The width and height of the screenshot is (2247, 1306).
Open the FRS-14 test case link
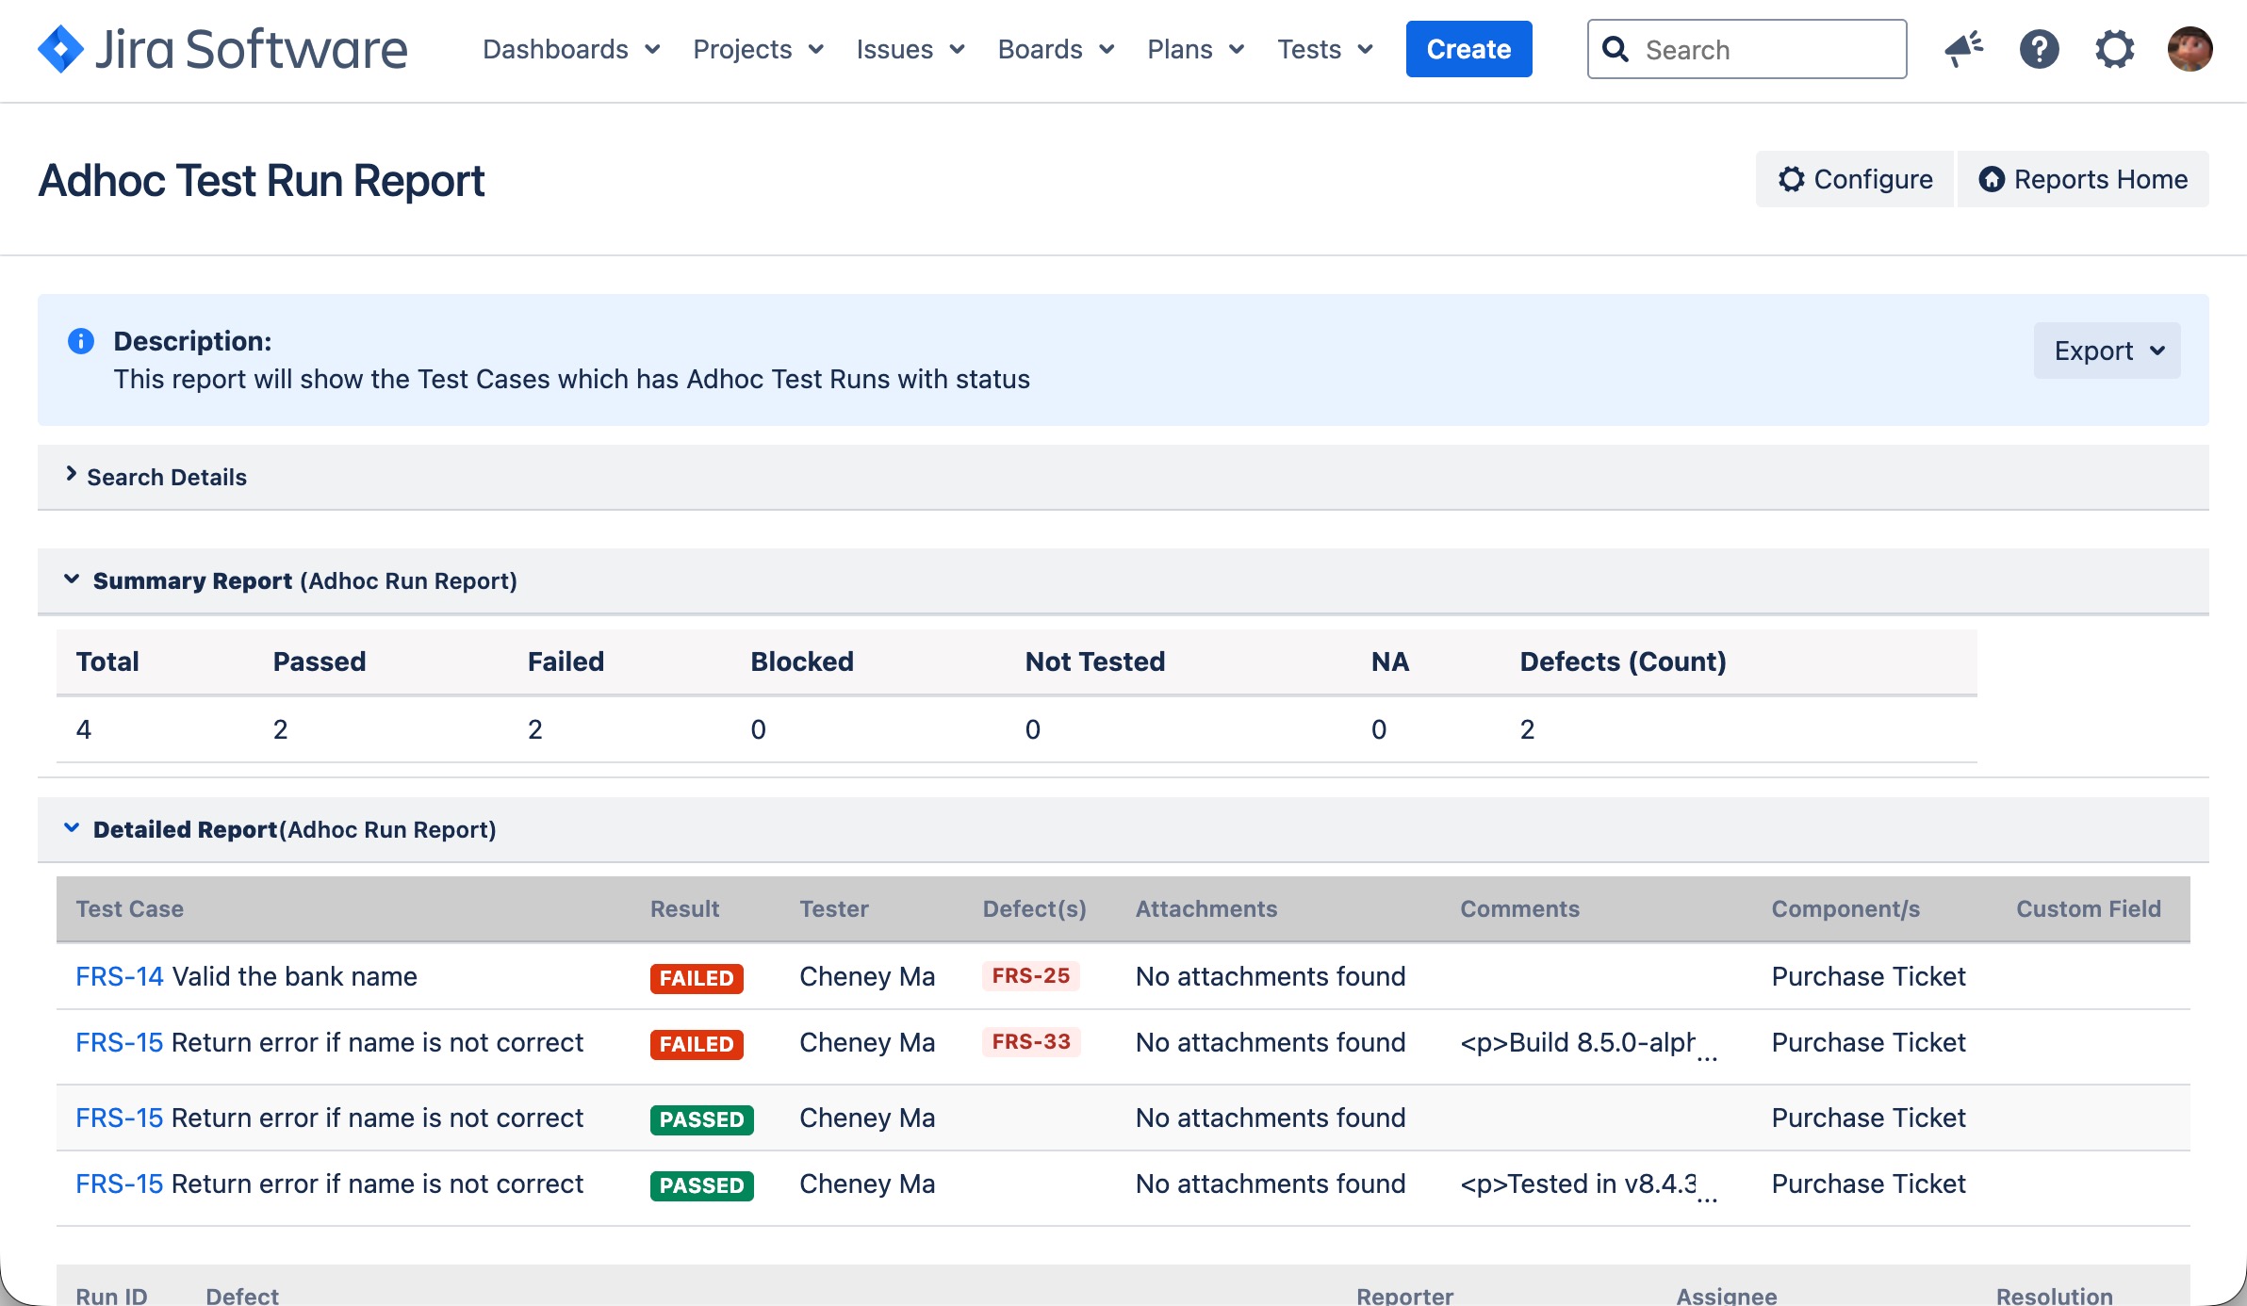click(119, 976)
